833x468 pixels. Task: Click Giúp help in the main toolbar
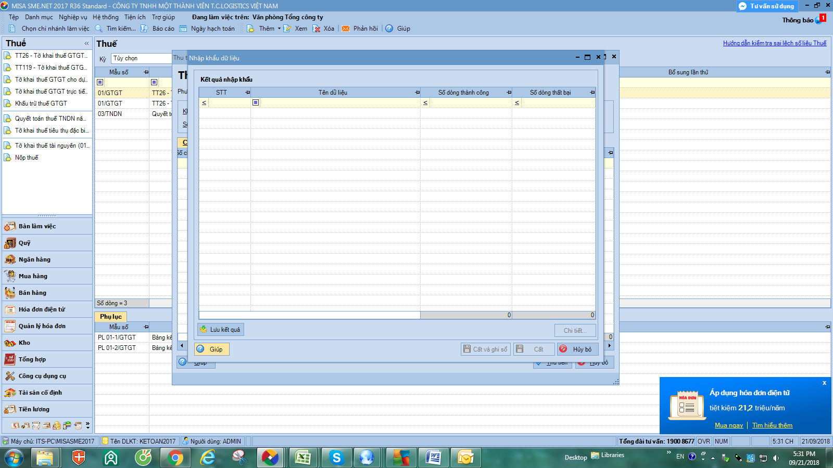[x=398, y=29]
